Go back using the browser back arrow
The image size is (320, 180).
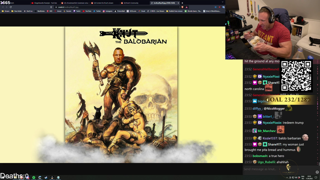tap(3, 7)
